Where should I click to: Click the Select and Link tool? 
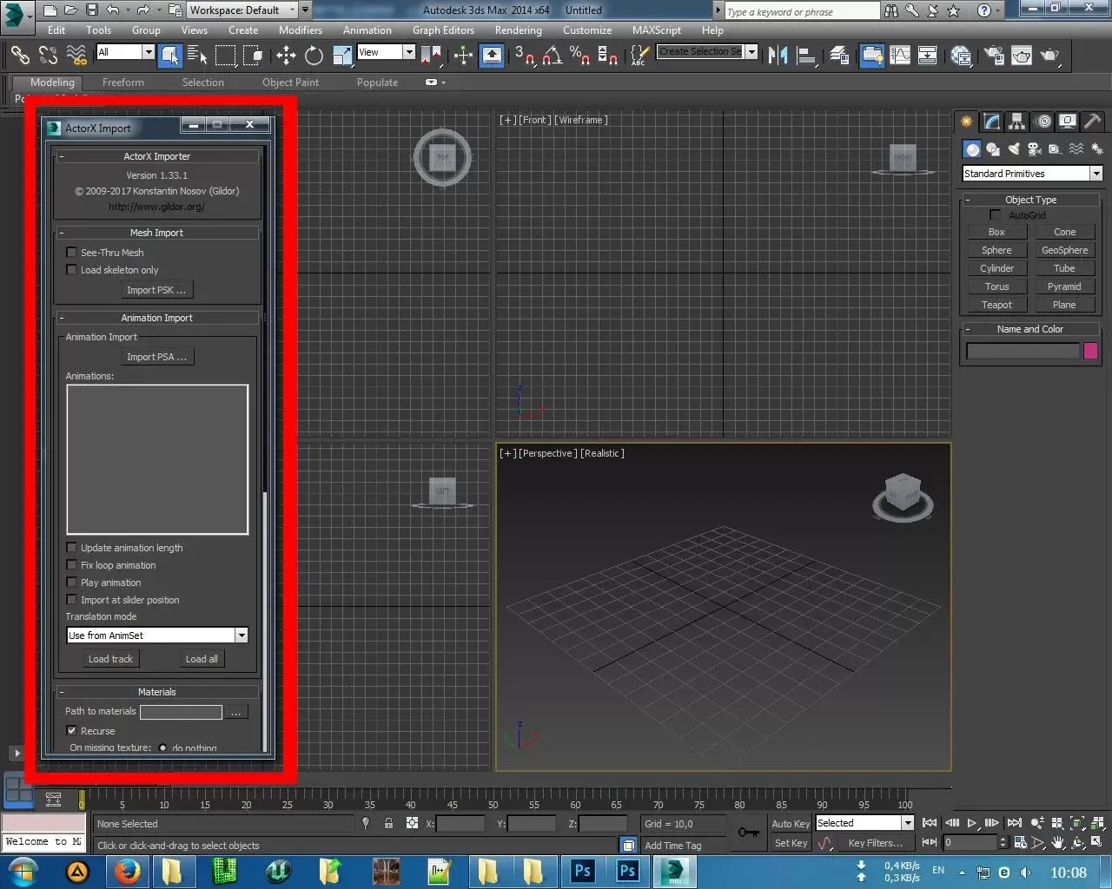pyautogui.click(x=20, y=56)
